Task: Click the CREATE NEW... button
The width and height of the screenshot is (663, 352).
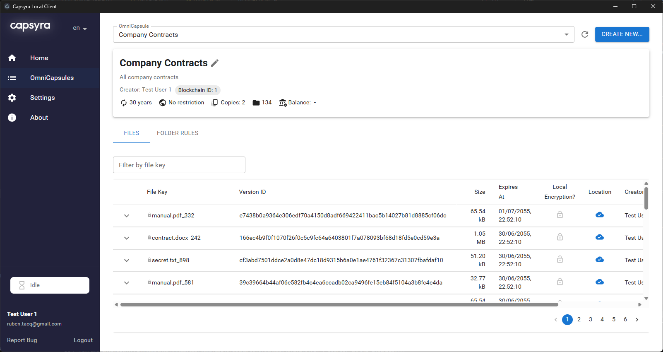Action: coord(622,34)
